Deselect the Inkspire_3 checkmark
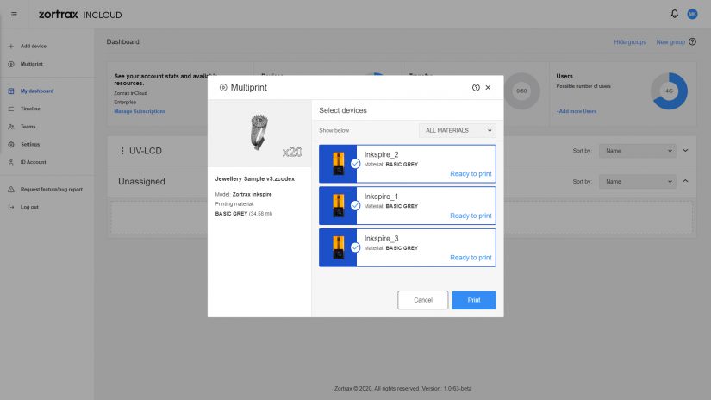This screenshot has height=400, width=711. coord(355,247)
